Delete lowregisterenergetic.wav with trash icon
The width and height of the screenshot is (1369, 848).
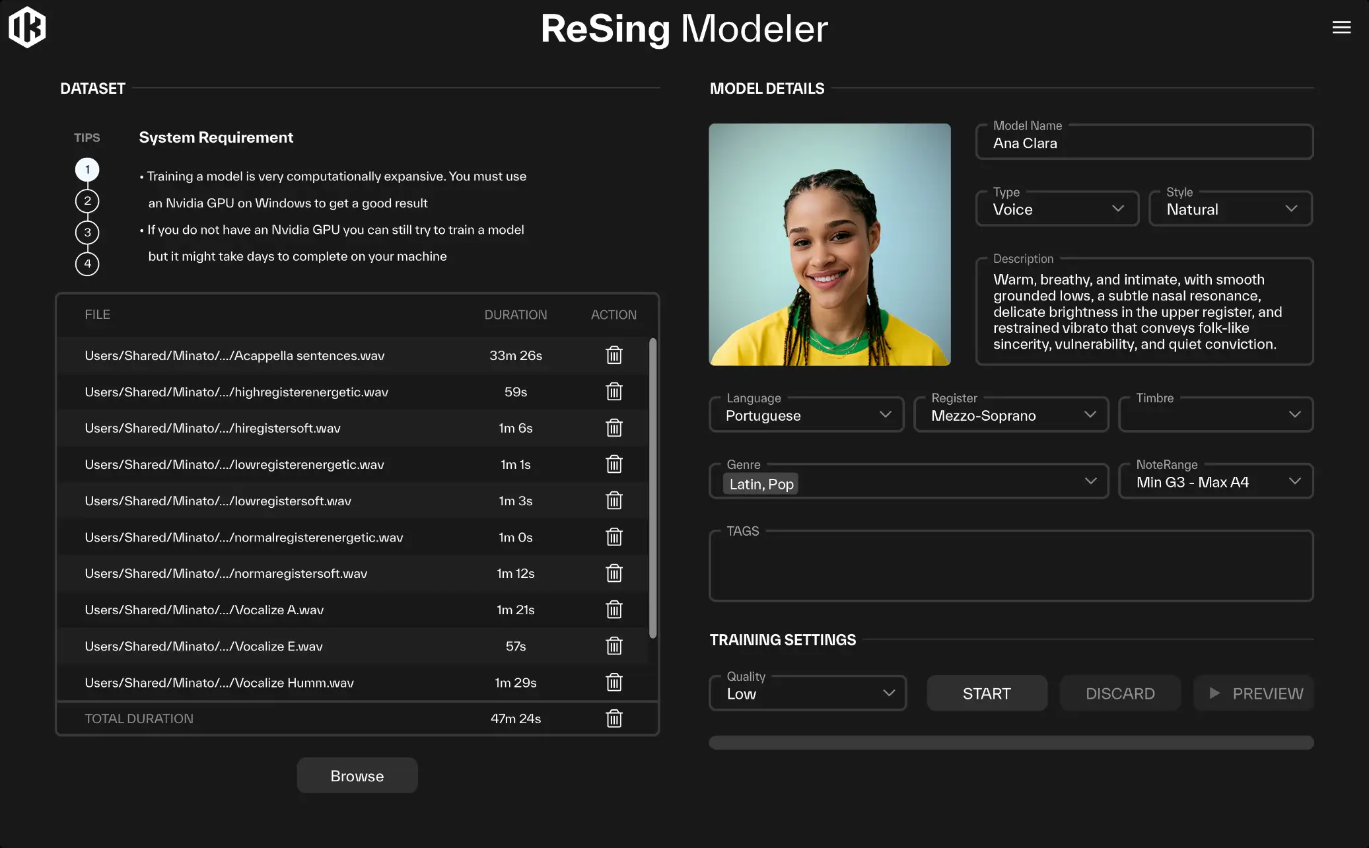(614, 464)
